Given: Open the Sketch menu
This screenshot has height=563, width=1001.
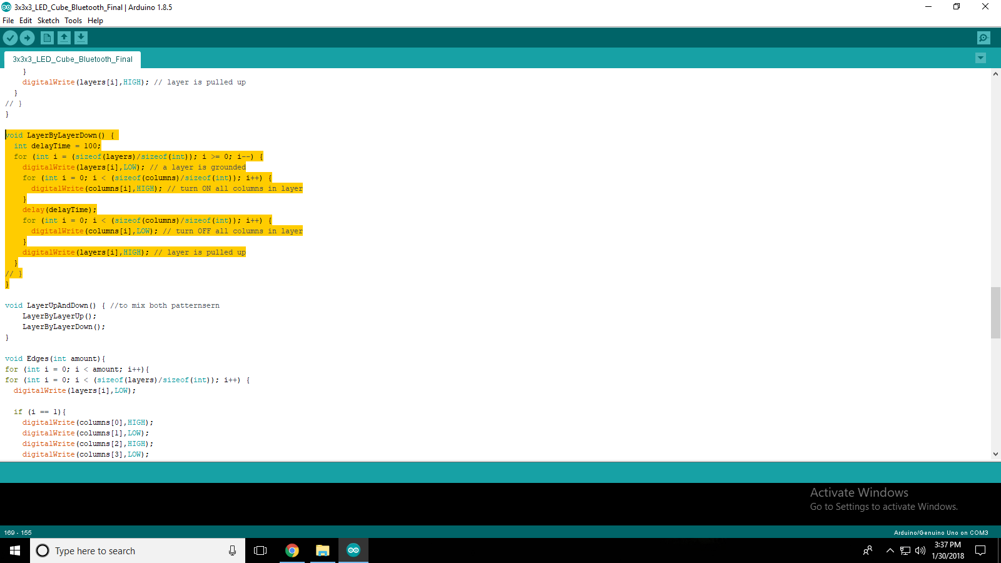Looking at the screenshot, I should pyautogui.click(x=48, y=21).
